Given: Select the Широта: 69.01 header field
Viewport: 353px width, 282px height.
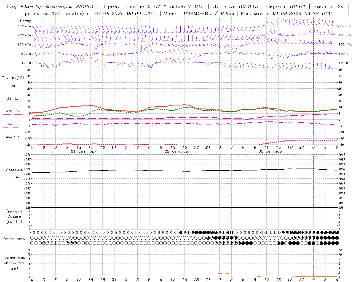Looking at the screenshot, I should pos(285,7).
